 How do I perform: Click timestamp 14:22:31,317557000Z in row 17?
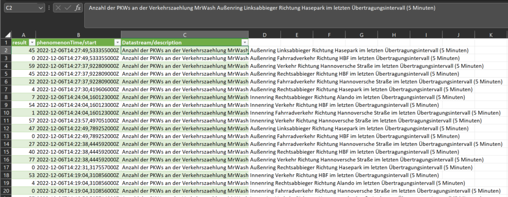pos(78,167)
